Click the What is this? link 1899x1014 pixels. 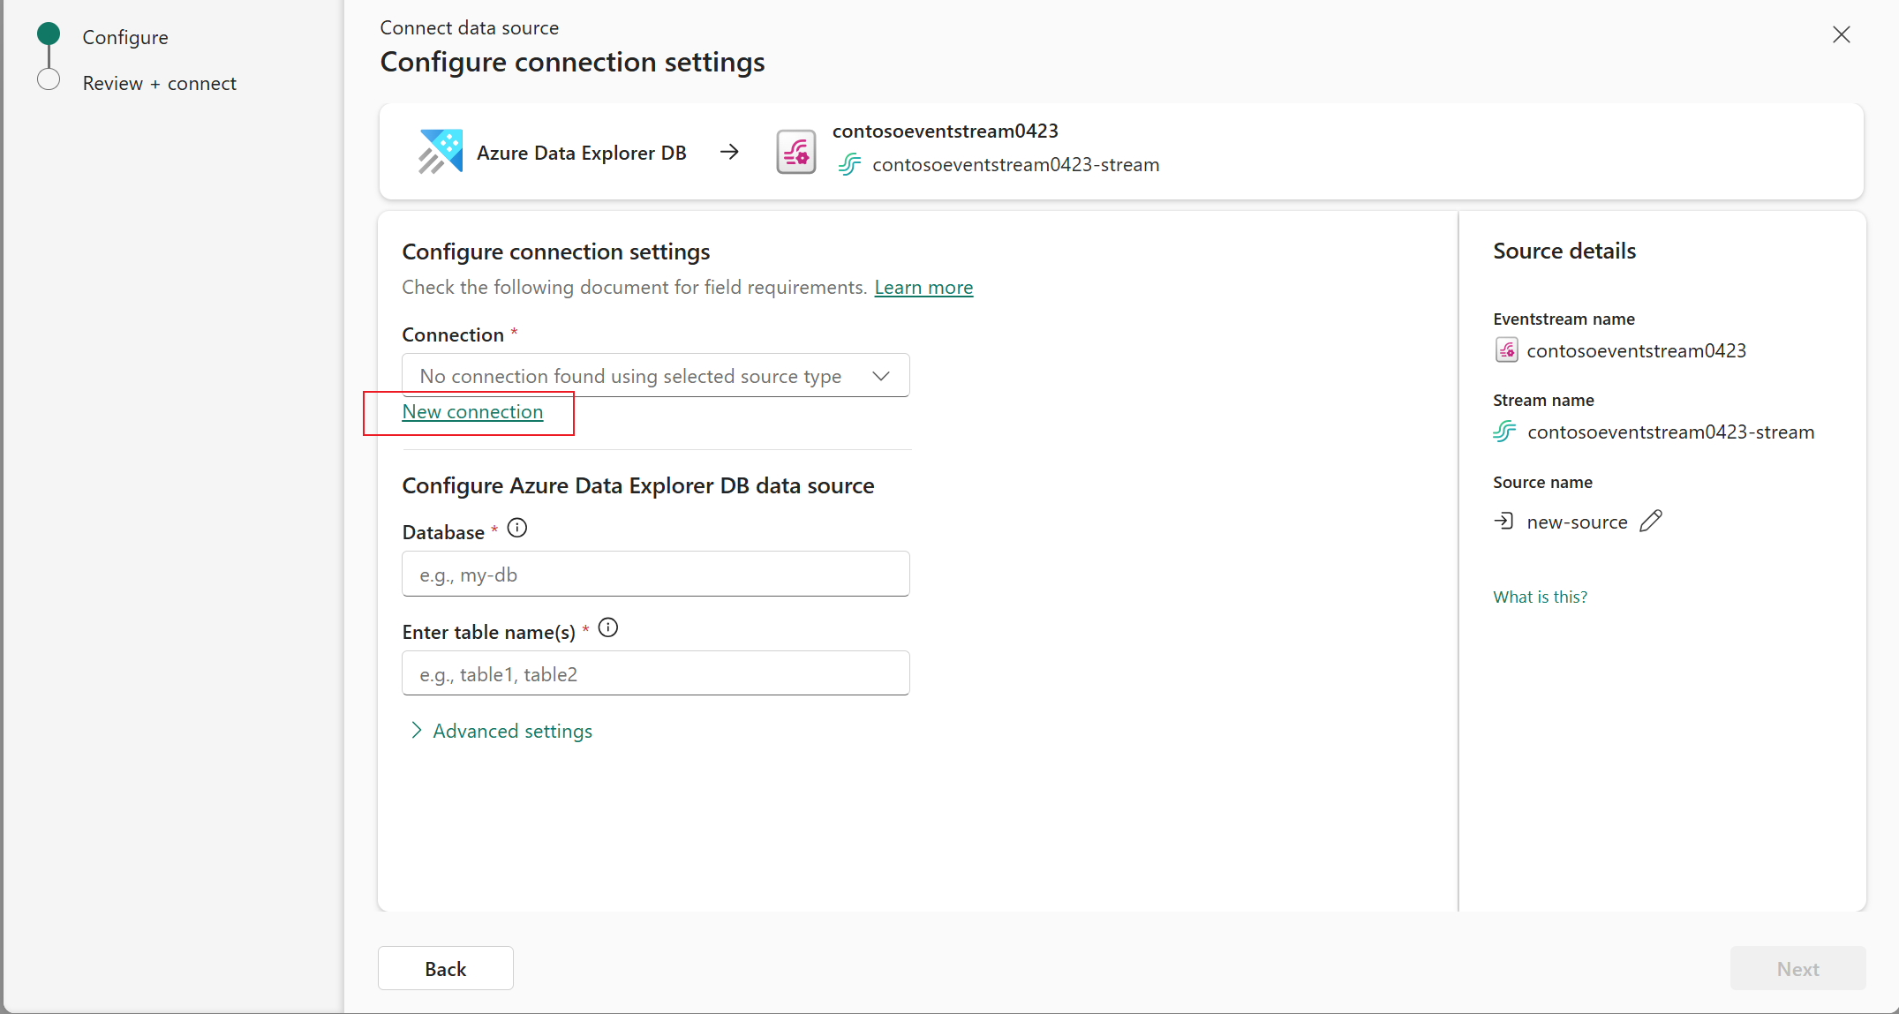coord(1540,596)
